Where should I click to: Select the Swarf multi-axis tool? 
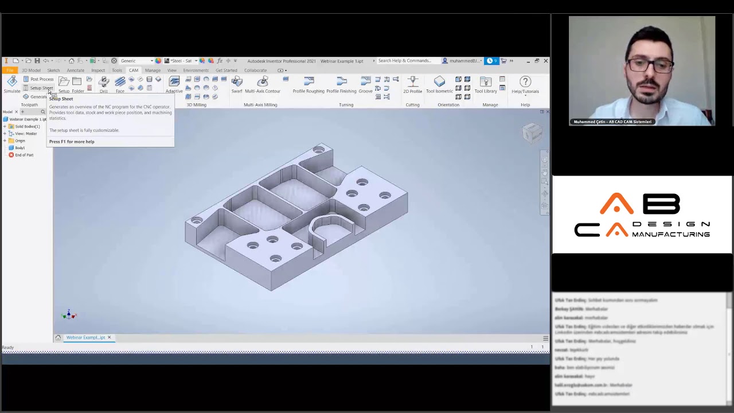237,85
